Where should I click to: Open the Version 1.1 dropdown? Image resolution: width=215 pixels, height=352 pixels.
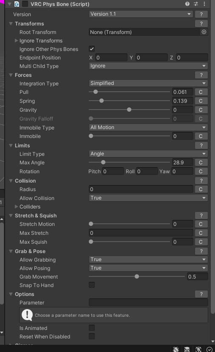pos(141,14)
